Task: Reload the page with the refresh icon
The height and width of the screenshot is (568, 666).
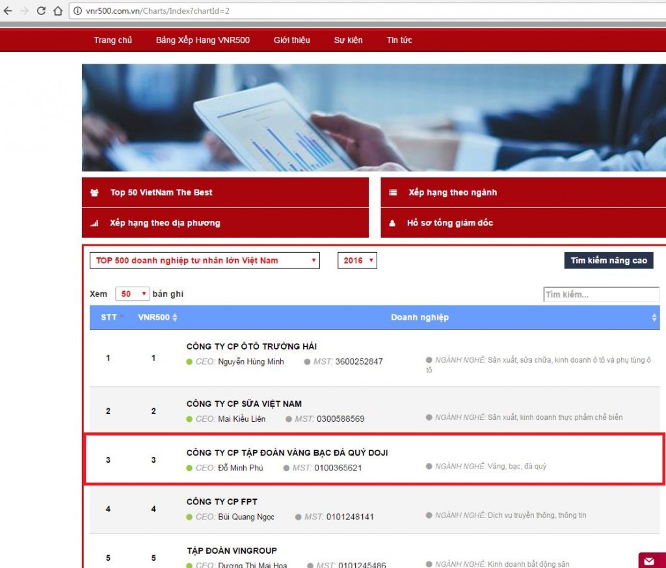Action: 41,10
